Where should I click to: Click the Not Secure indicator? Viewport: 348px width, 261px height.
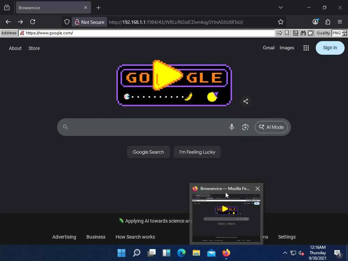[x=89, y=22]
